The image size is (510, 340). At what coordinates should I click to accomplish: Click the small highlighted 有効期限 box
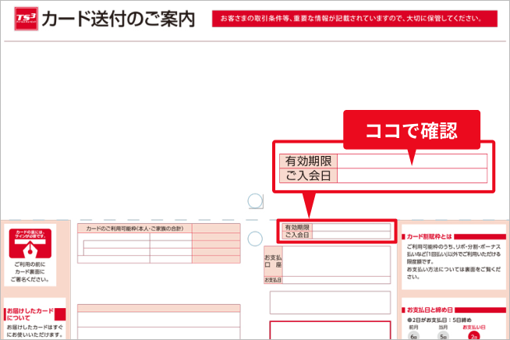click(x=336, y=227)
